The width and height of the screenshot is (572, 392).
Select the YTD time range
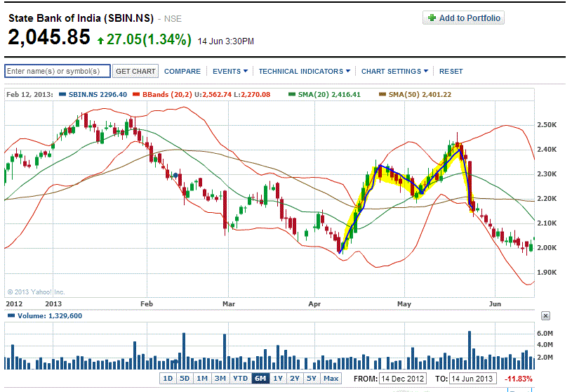(x=241, y=379)
